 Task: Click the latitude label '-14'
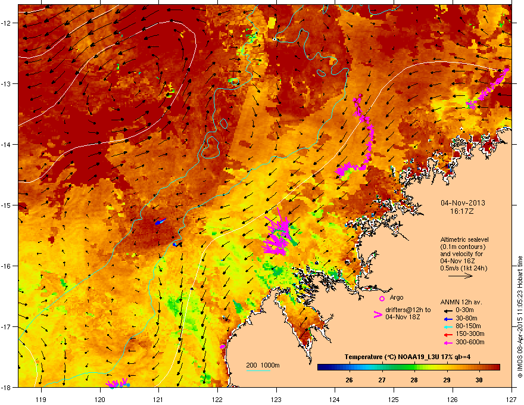tap(7, 145)
